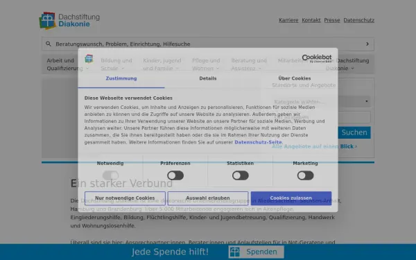Viewport: 416px width, 260px height.
Task: Click the Suchen button
Action: 354,132
